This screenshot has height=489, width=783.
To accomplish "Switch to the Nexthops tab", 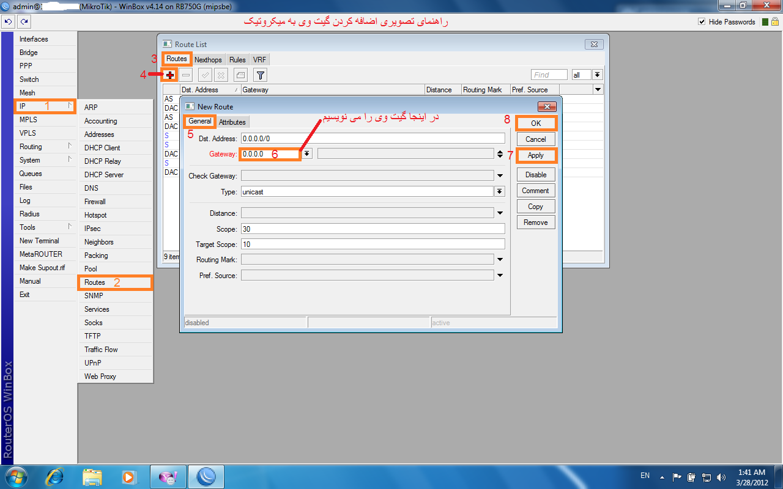I will click(208, 60).
